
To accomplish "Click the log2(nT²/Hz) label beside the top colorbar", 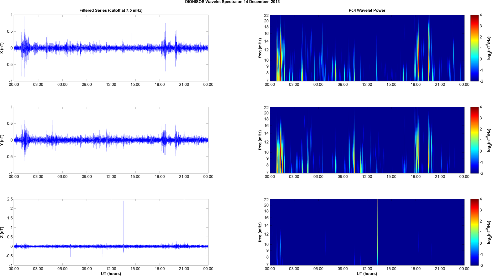I will click(x=489, y=48).
